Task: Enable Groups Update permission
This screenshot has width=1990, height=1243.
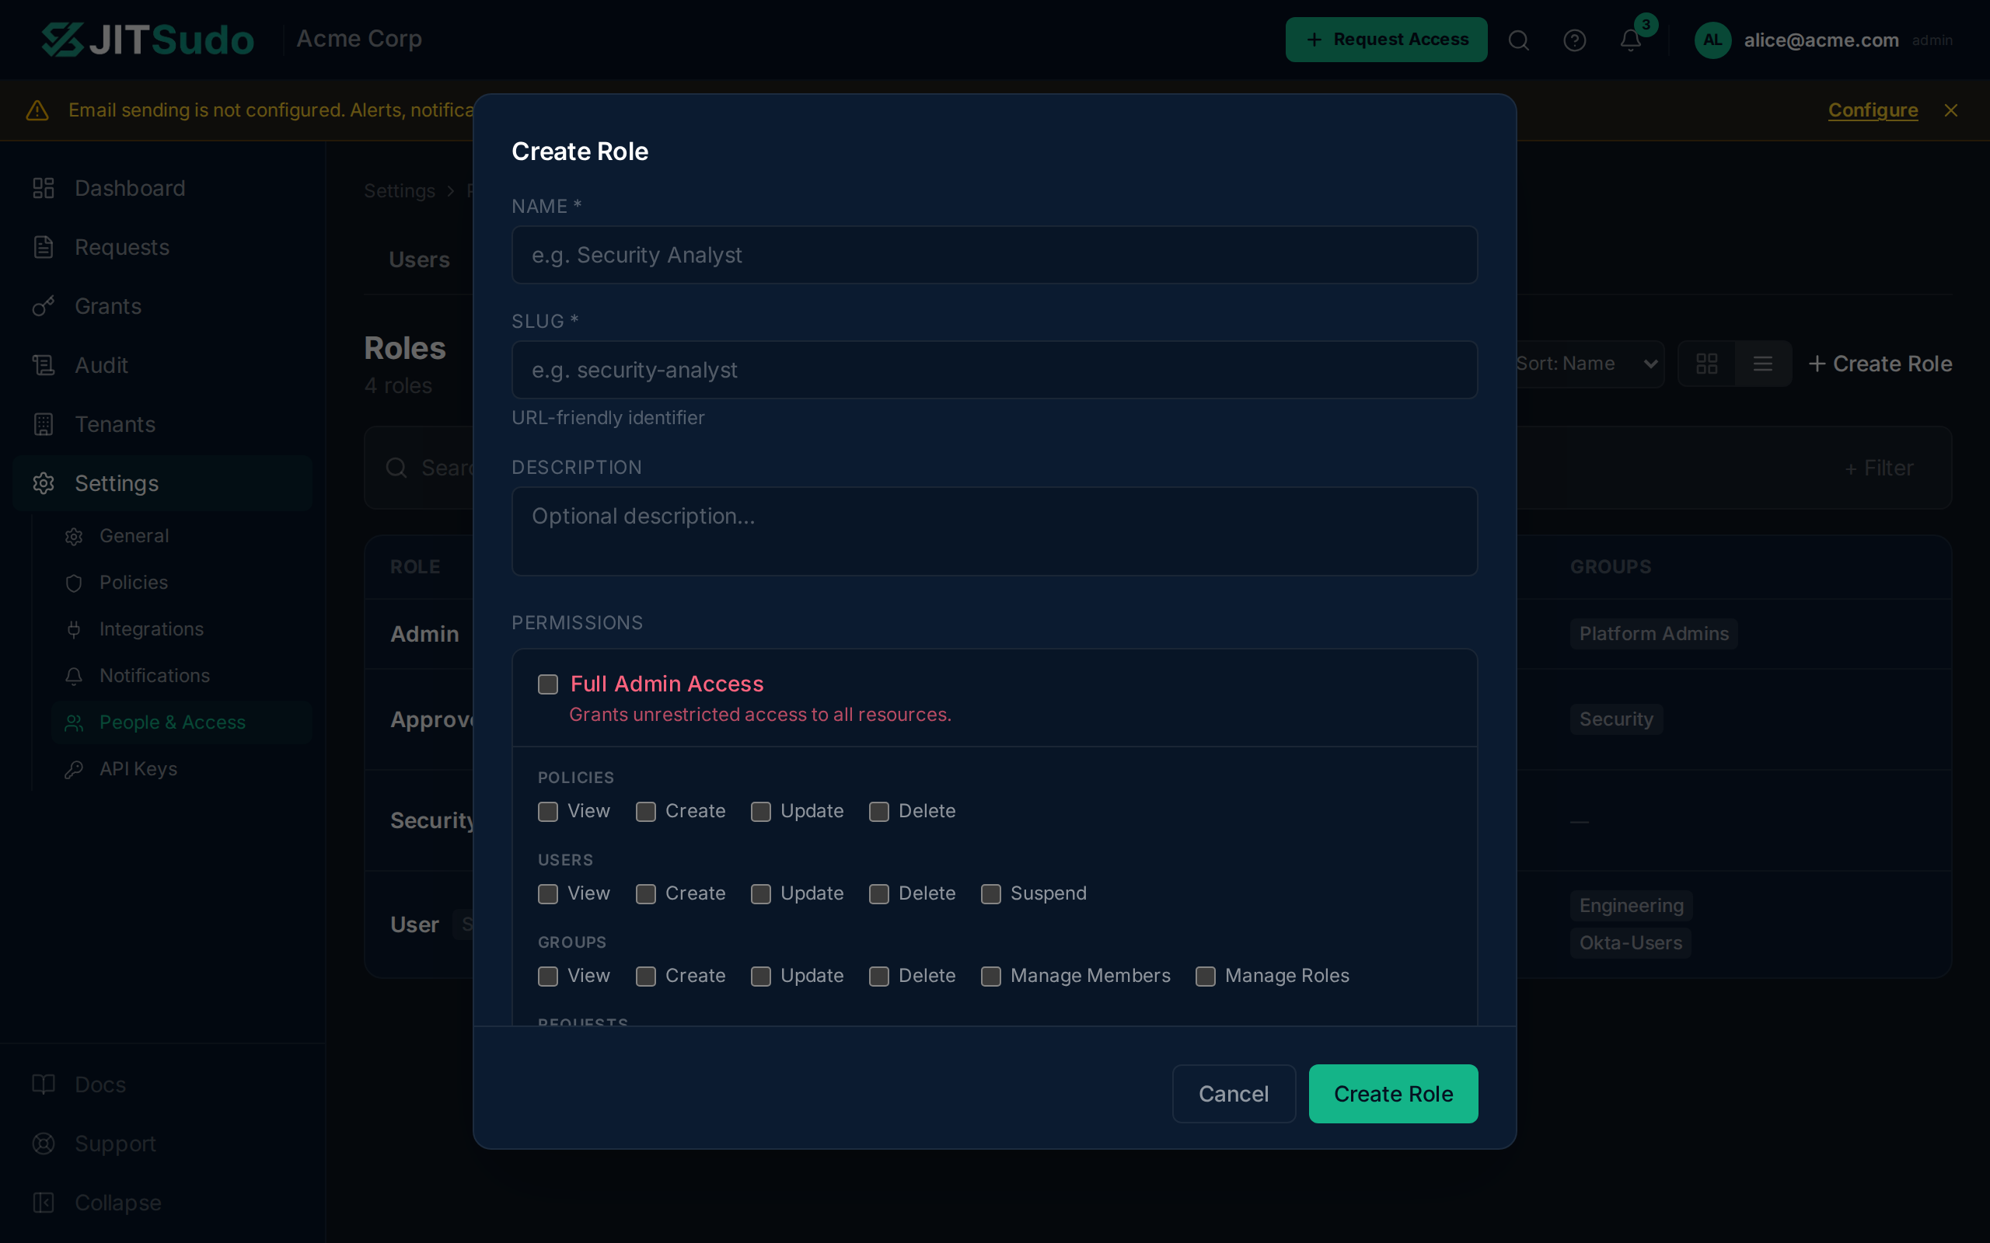Action: pos(761,976)
